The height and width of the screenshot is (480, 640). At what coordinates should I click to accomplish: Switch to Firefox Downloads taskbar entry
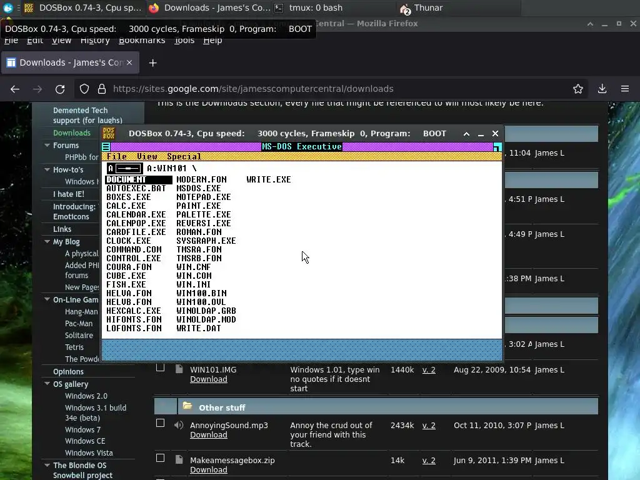coord(209,7)
